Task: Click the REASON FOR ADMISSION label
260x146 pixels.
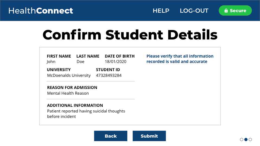Action: click(72, 88)
